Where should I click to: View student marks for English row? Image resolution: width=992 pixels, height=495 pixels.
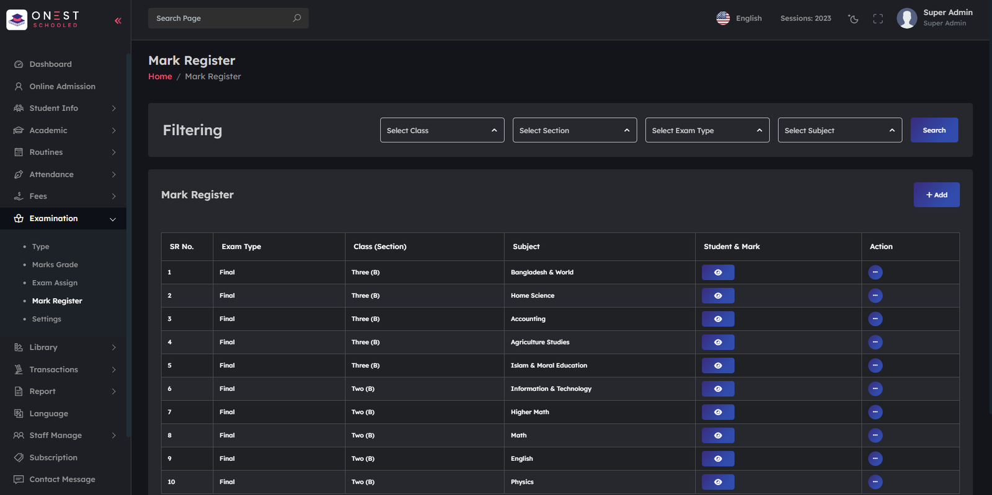click(718, 458)
